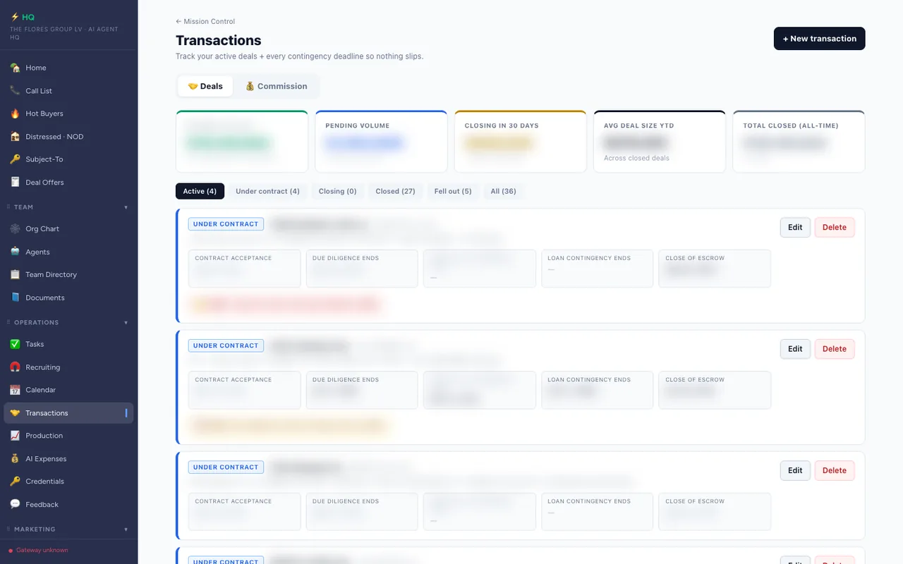Click the Pending Volume stat card
The height and width of the screenshot is (564, 903).
point(381,141)
